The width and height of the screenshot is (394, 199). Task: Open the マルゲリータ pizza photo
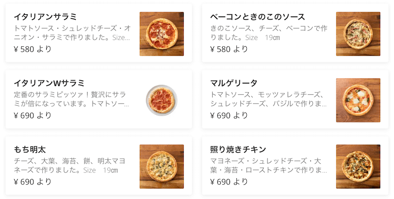(358, 100)
